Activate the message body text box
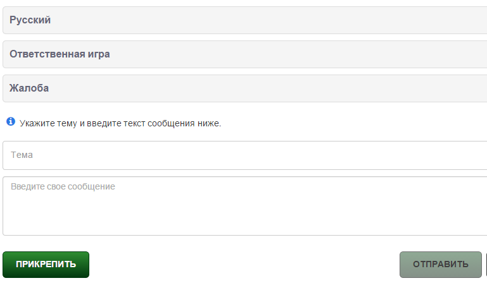Viewport: 487px width, 307px height. point(244,206)
